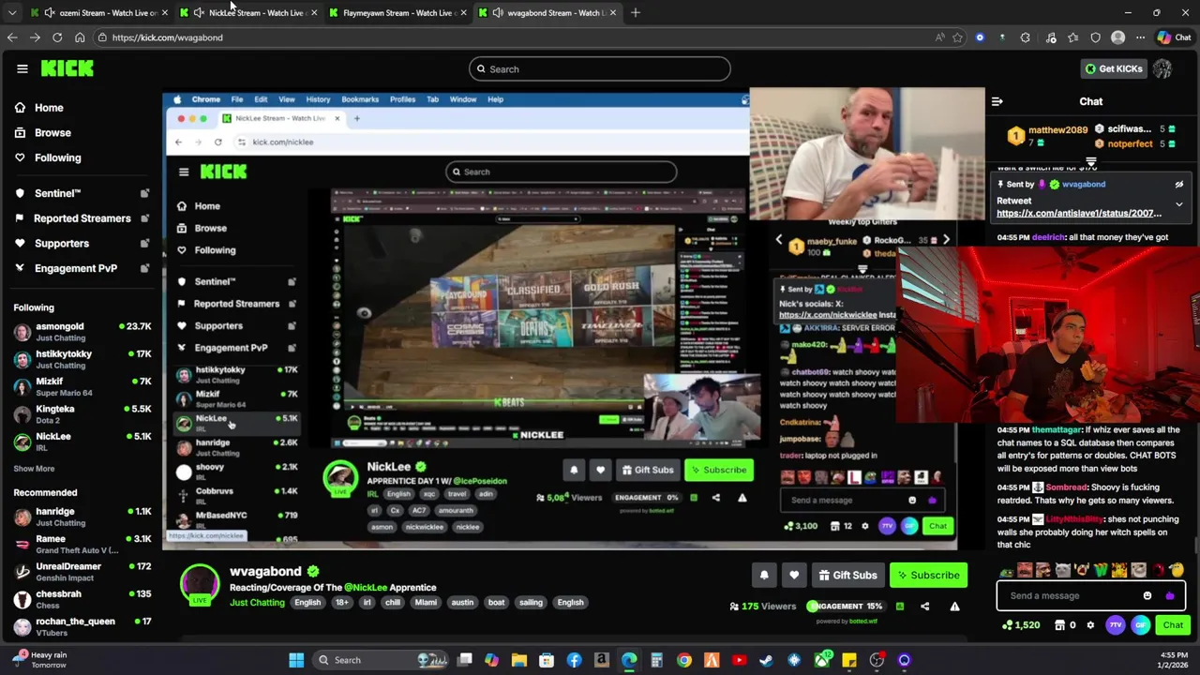Hide the pinned message in chat

click(1179, 185)
